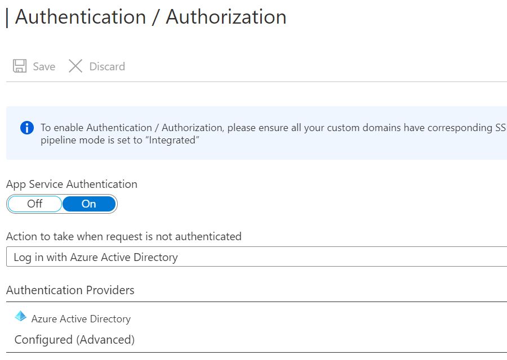Click the Discard text label
The height and width of the screenshot is (360, 507).
(x=107, y=66)
